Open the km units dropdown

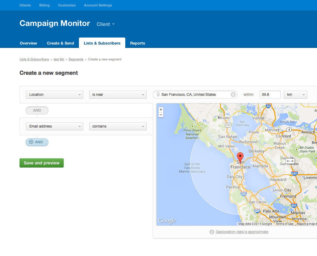[x=295, y=95]
